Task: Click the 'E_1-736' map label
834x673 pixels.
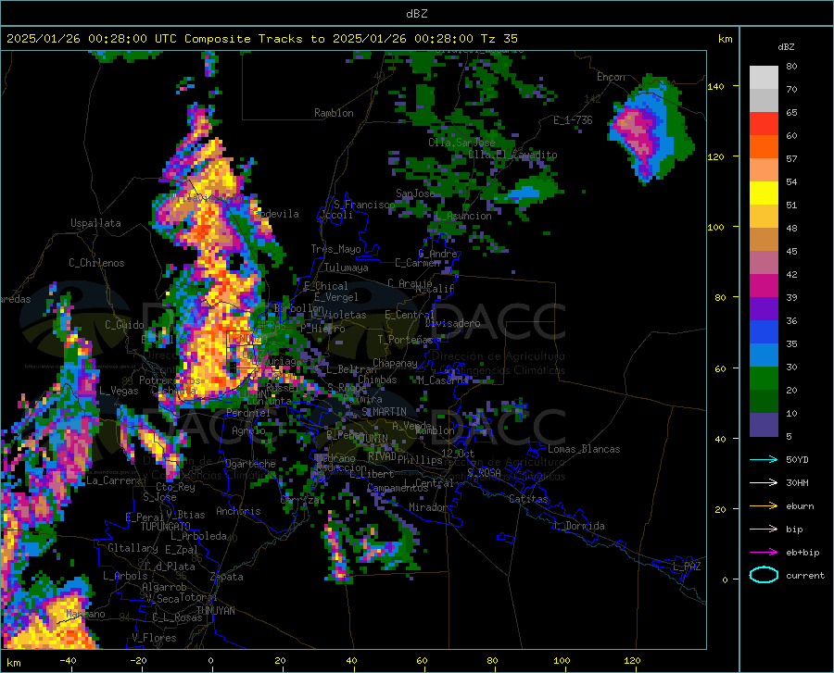Action: tap(573, 120)
